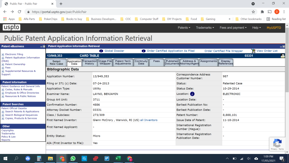Open Windows notification center
The height and width of the screenshot is (163, 289).
[x=282, y=158]
